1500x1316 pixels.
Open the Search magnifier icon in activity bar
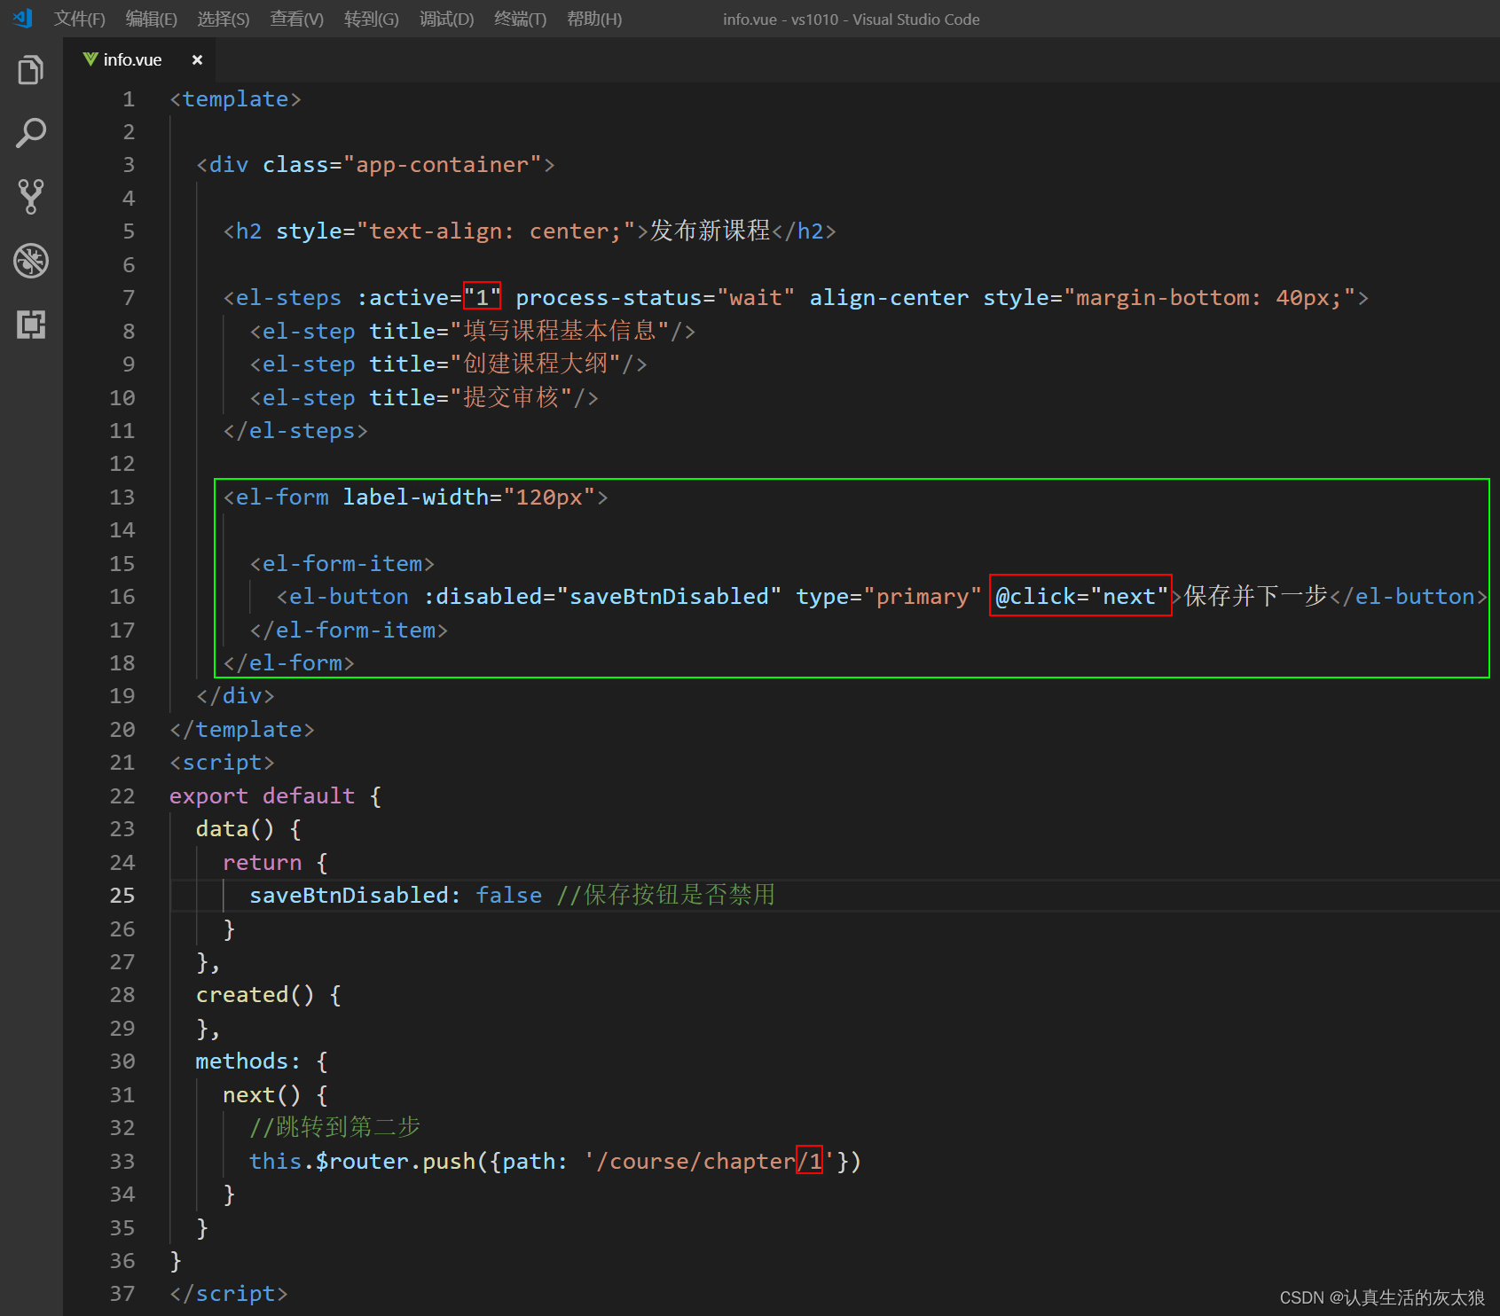(x=31, y=134)
